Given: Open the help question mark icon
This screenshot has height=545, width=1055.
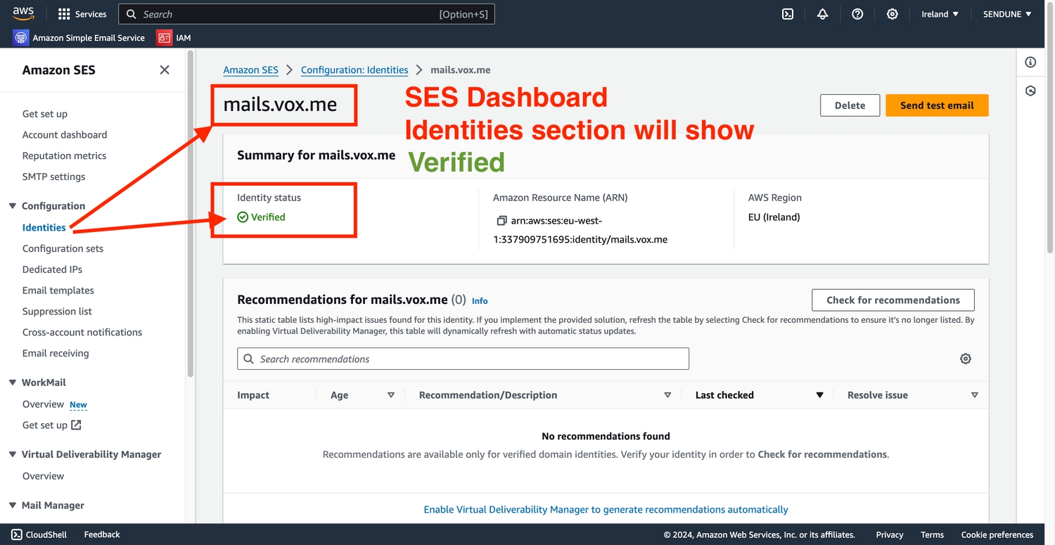Looking at the screenshot, I should (857, 14).
